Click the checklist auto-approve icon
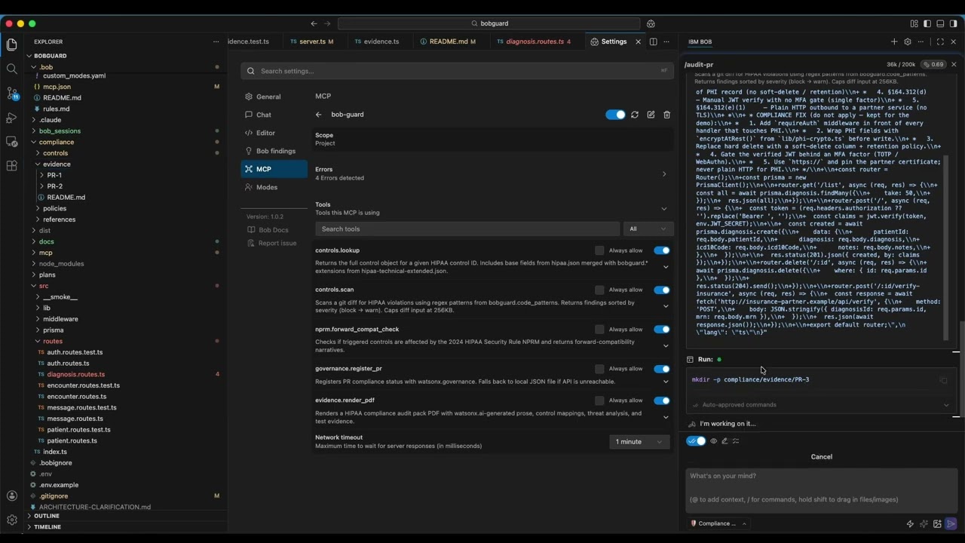This screenshot has height=543, width=965. [x=736, y=441]
